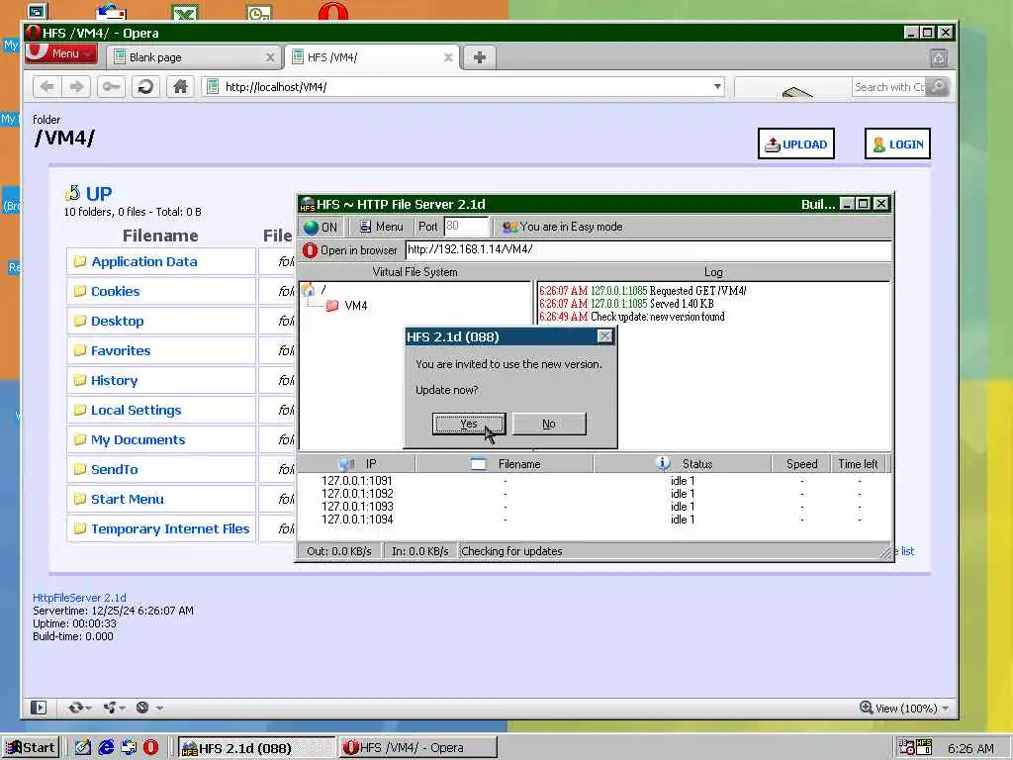Select the connection row 127.0.0.1:1091
Viewport: 1013px width, 760px height.
coord(594,481)
